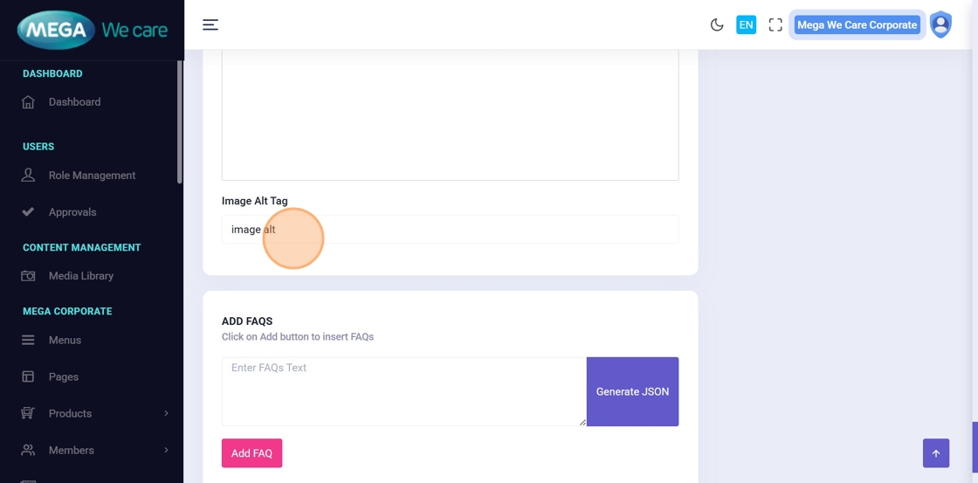Switch language using EN badge

[746, 25]
